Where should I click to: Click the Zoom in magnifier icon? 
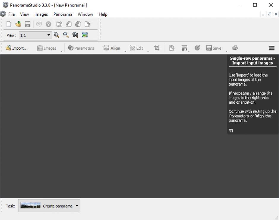click(x=56, y=35)
